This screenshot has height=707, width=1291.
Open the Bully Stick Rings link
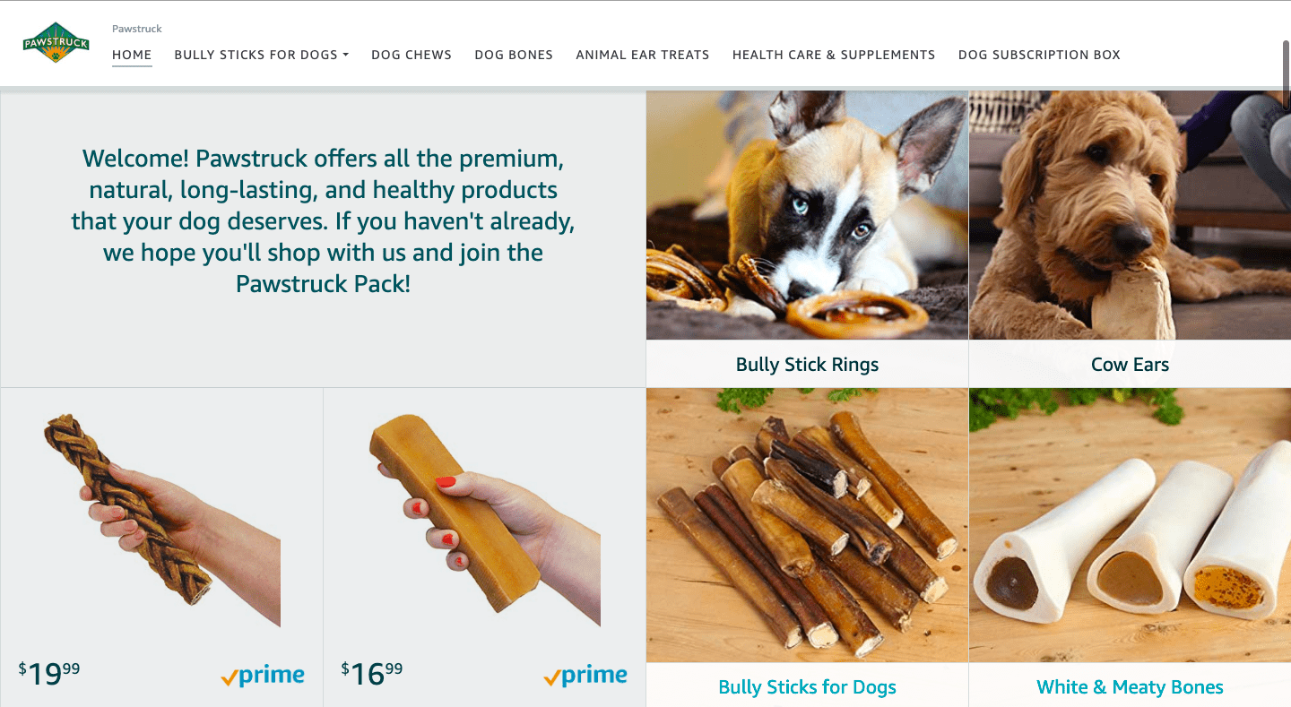tap(807, 365)
